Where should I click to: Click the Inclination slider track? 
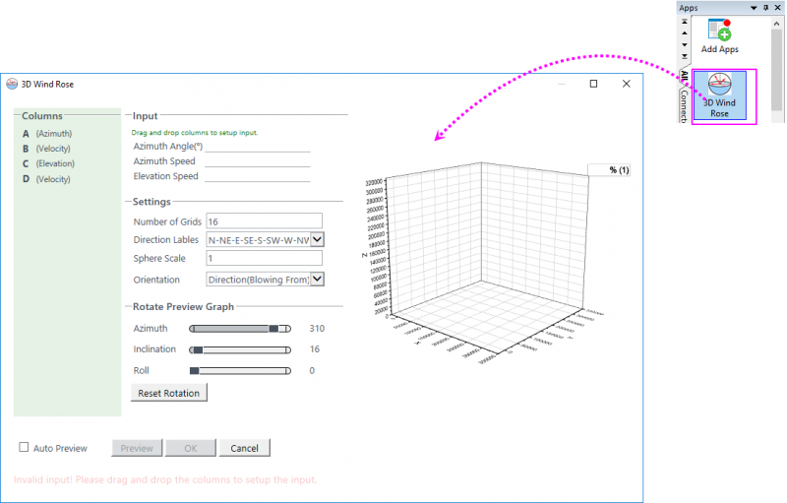240,349
